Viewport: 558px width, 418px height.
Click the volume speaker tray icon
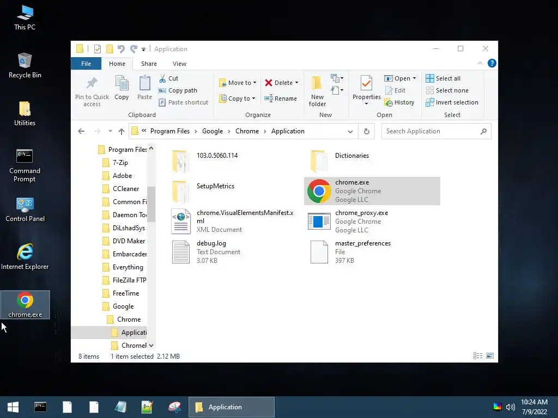(510, 407)
